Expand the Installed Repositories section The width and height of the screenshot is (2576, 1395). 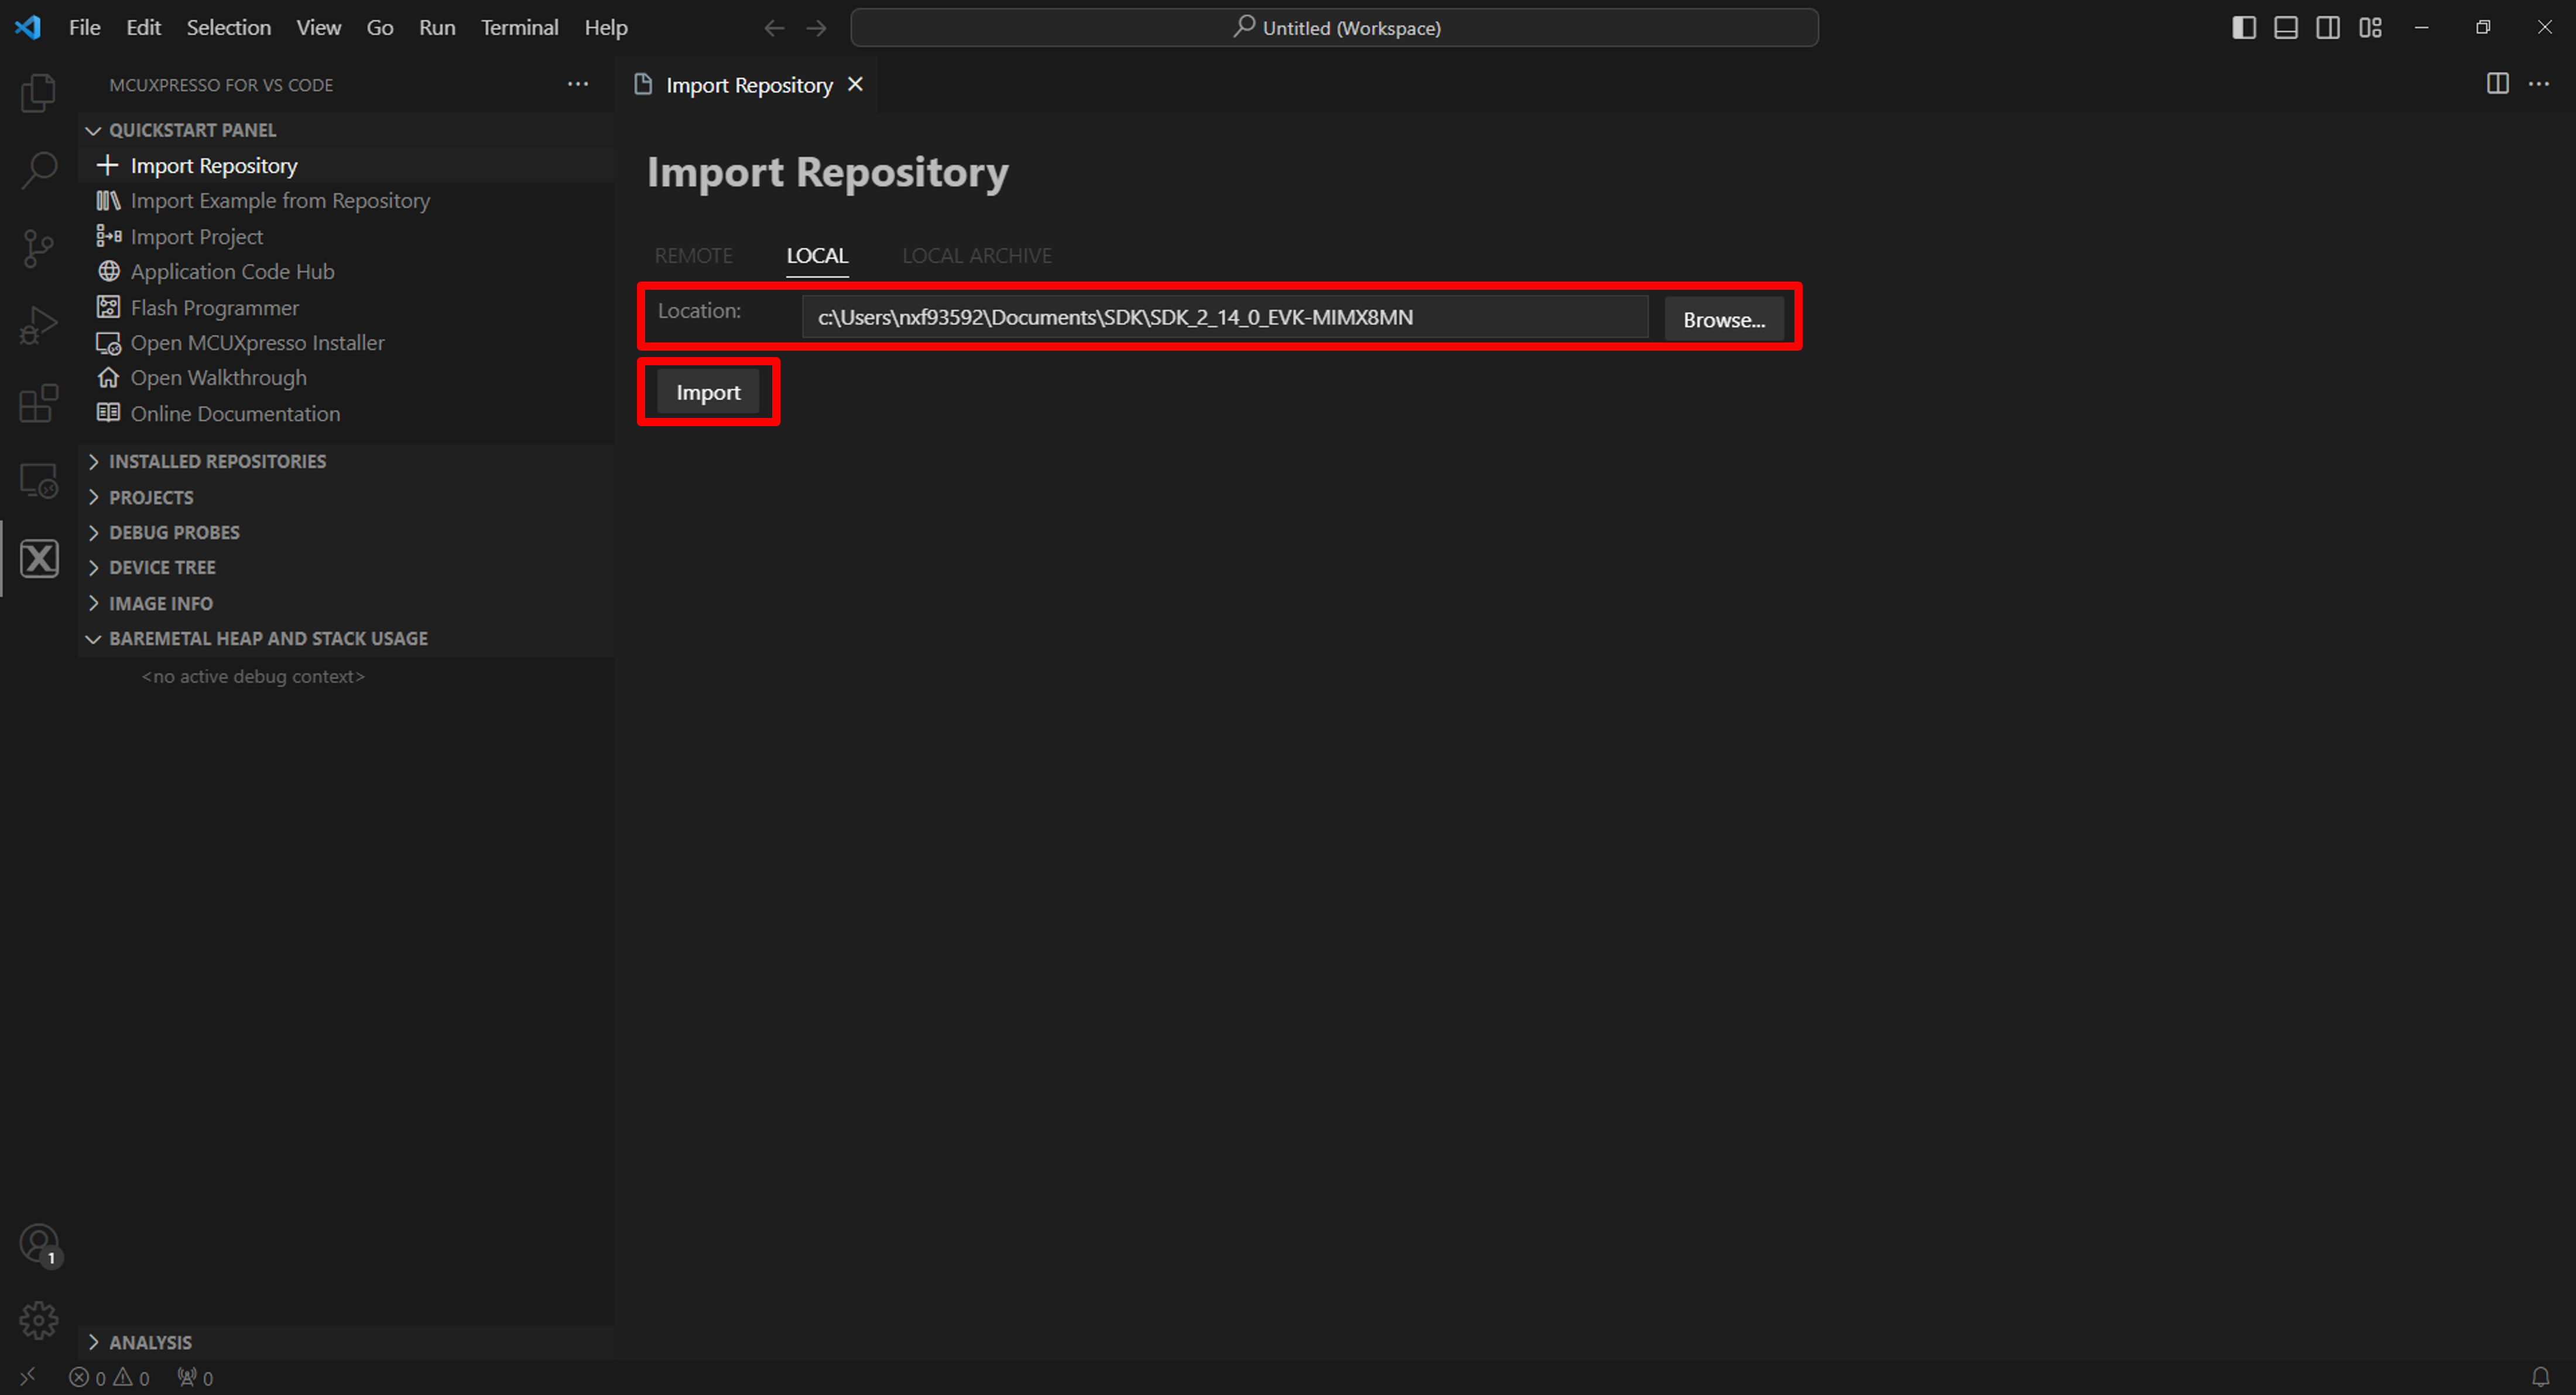click(217, 461)
